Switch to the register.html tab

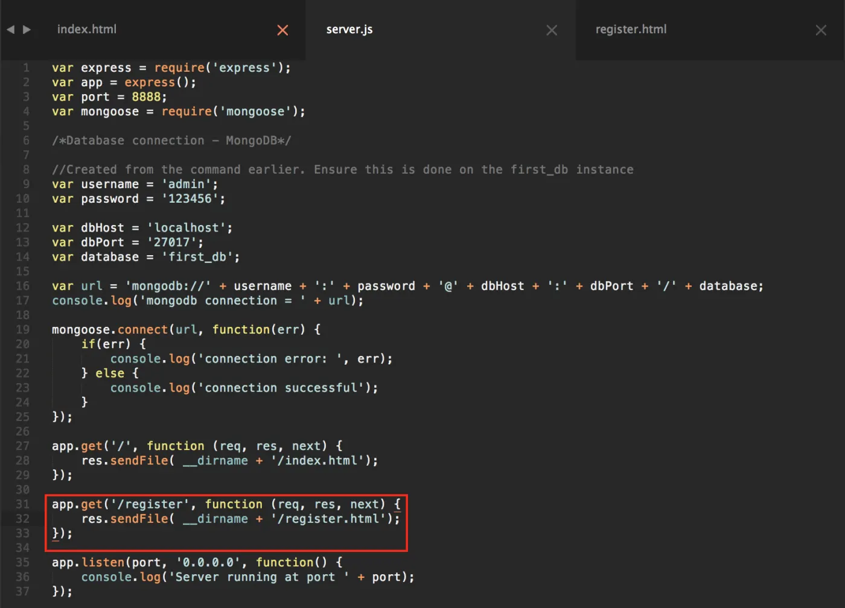coord(631,29)
